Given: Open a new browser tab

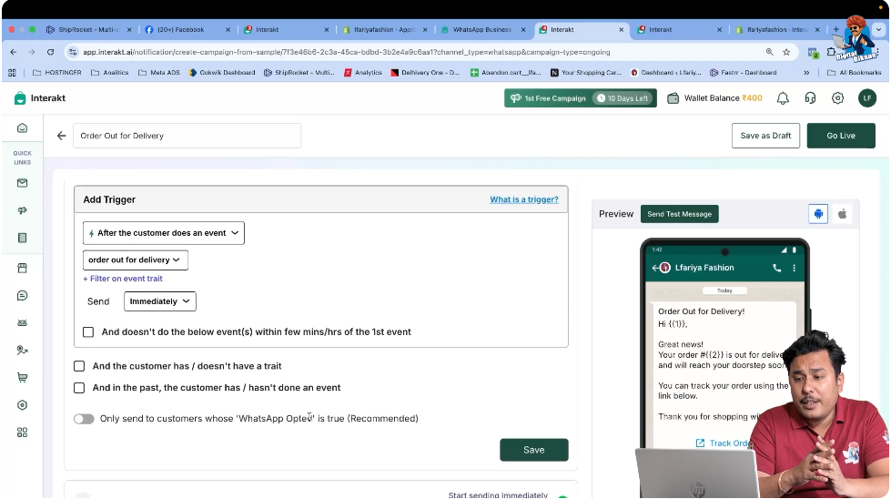Looking at the screenshot, I should coord(835,29).
